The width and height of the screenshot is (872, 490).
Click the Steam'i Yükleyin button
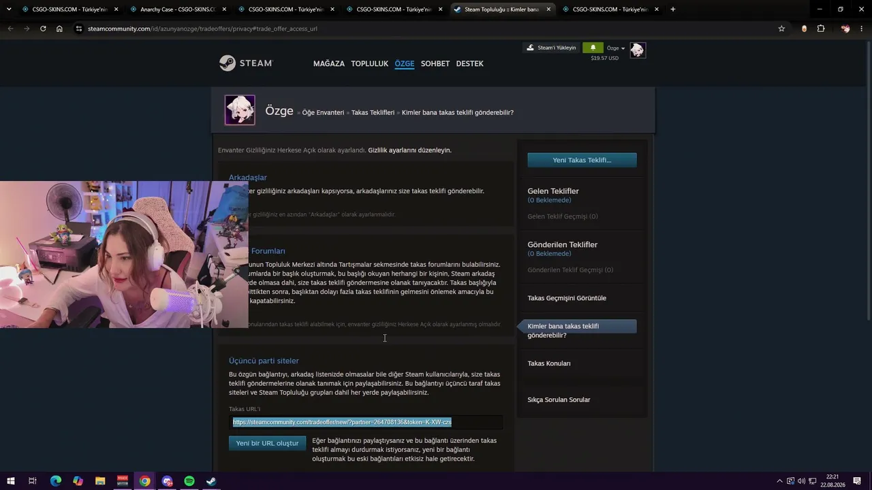[x=551, y=48]
